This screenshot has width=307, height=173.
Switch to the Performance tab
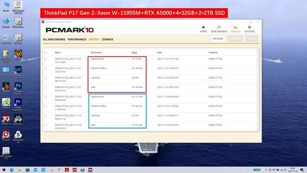(77, 39)
